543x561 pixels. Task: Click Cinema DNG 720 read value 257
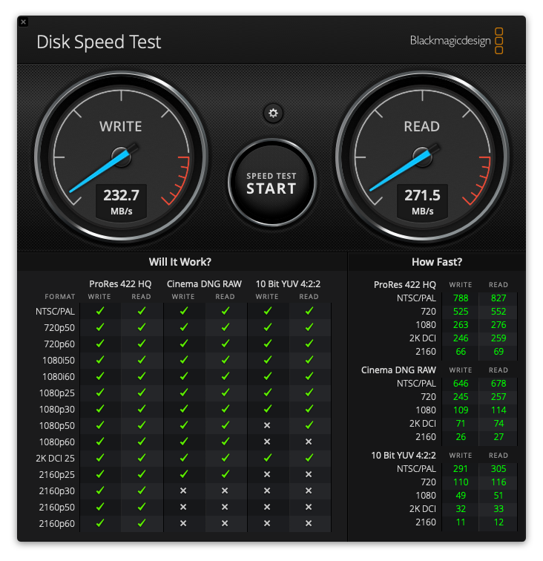click(498, 397)
